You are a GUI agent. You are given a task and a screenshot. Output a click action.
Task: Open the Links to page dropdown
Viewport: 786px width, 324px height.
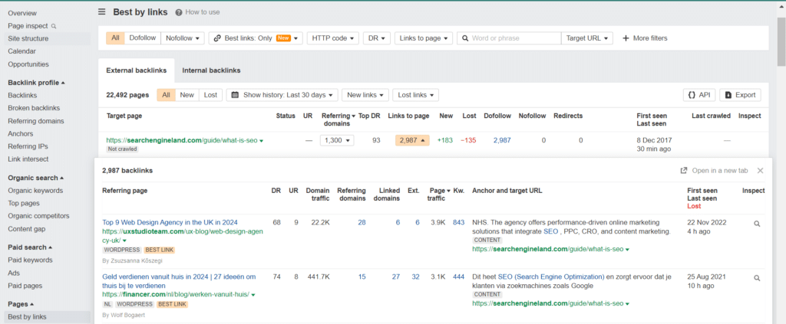click(x=424, y=38)
